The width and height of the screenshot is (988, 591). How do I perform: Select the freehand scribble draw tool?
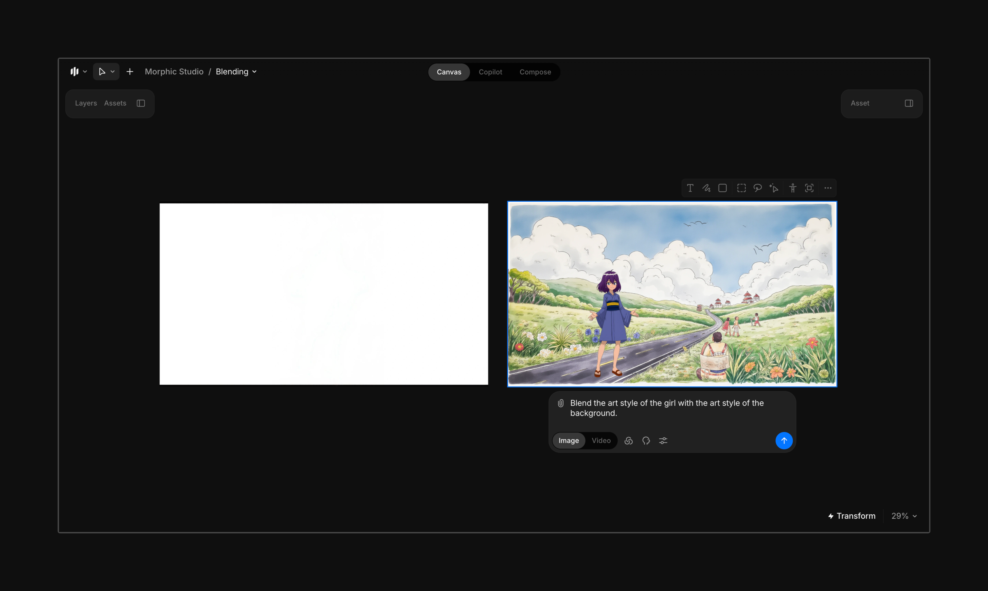tap(706, 188)
